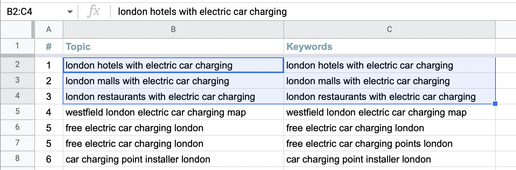
Task: Click the Topic header cell
Action: [173, 46]
